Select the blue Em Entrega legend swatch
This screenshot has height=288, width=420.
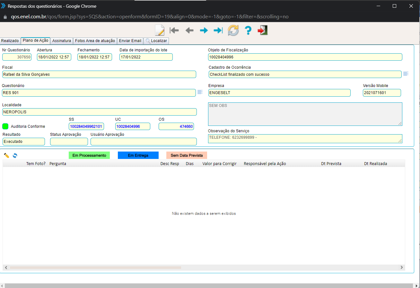coord(138,155)
